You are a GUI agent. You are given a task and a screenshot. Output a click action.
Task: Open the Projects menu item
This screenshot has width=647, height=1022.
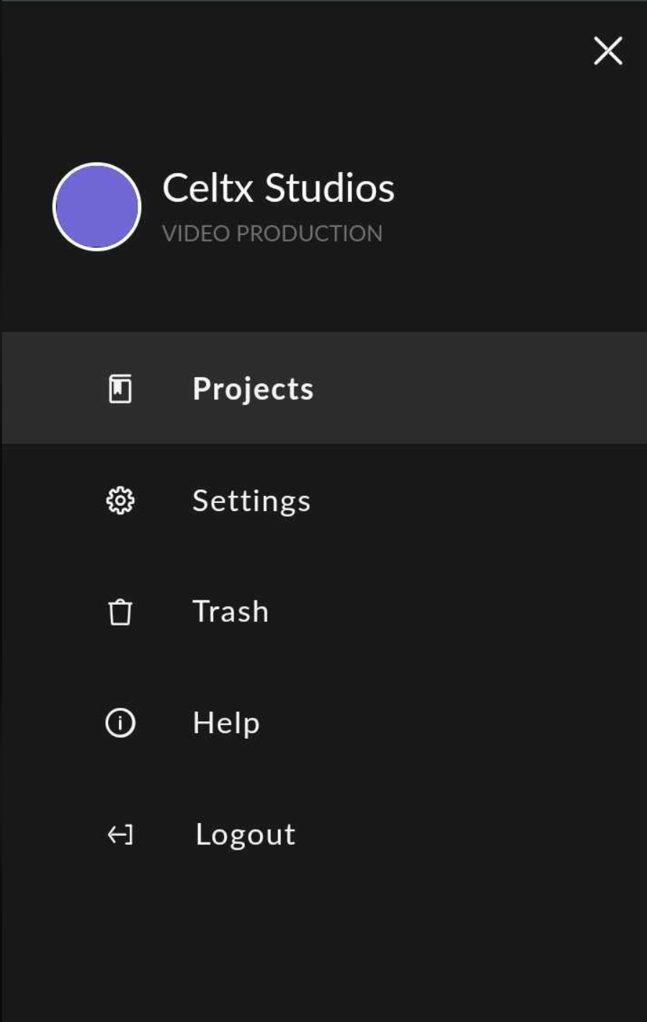pos(253,389)
